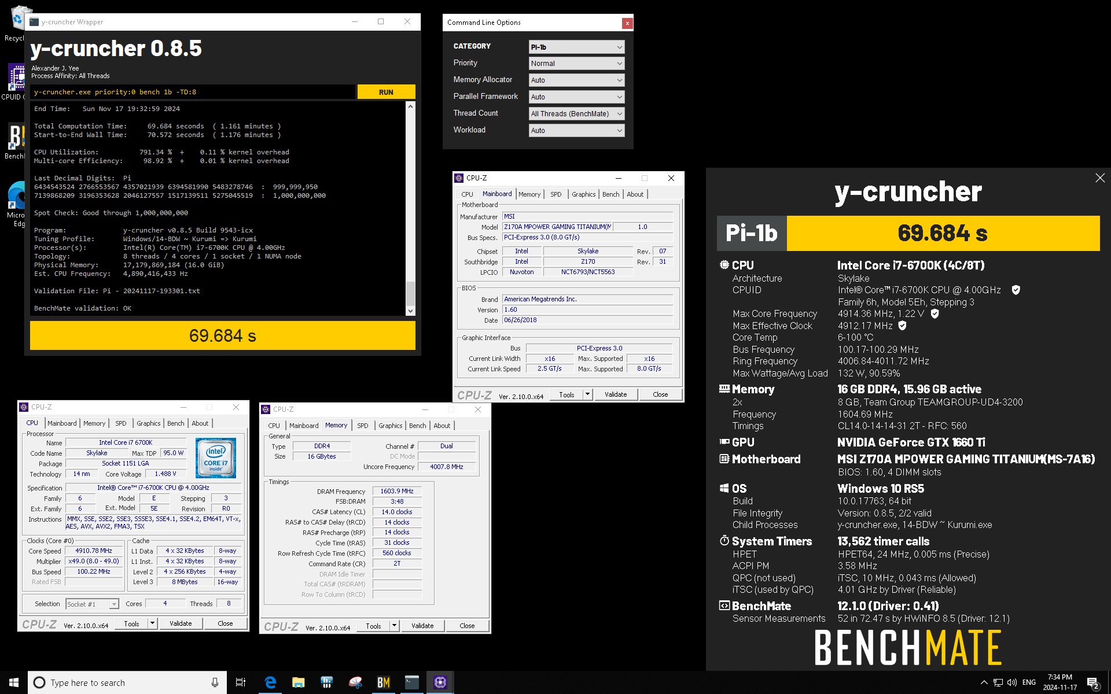
Task: Click Validate in CPU-Z CPU window
Action: tap(181, 623)
